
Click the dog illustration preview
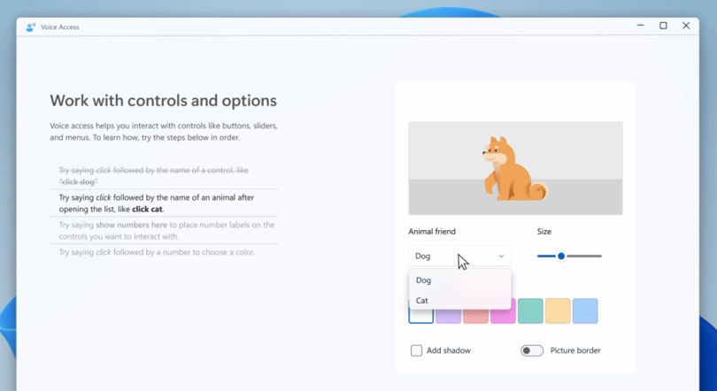pyautogui.click(x=515, y=168)
